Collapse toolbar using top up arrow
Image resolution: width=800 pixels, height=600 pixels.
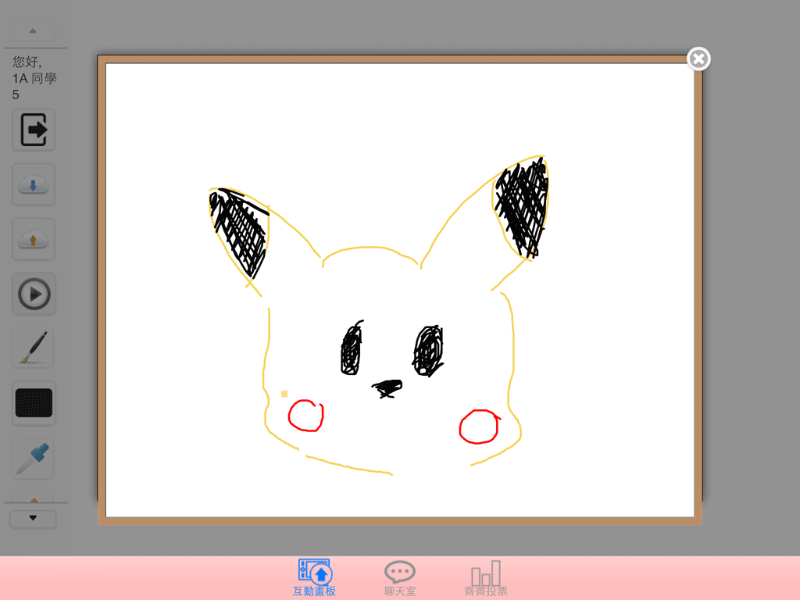[33, 31]
